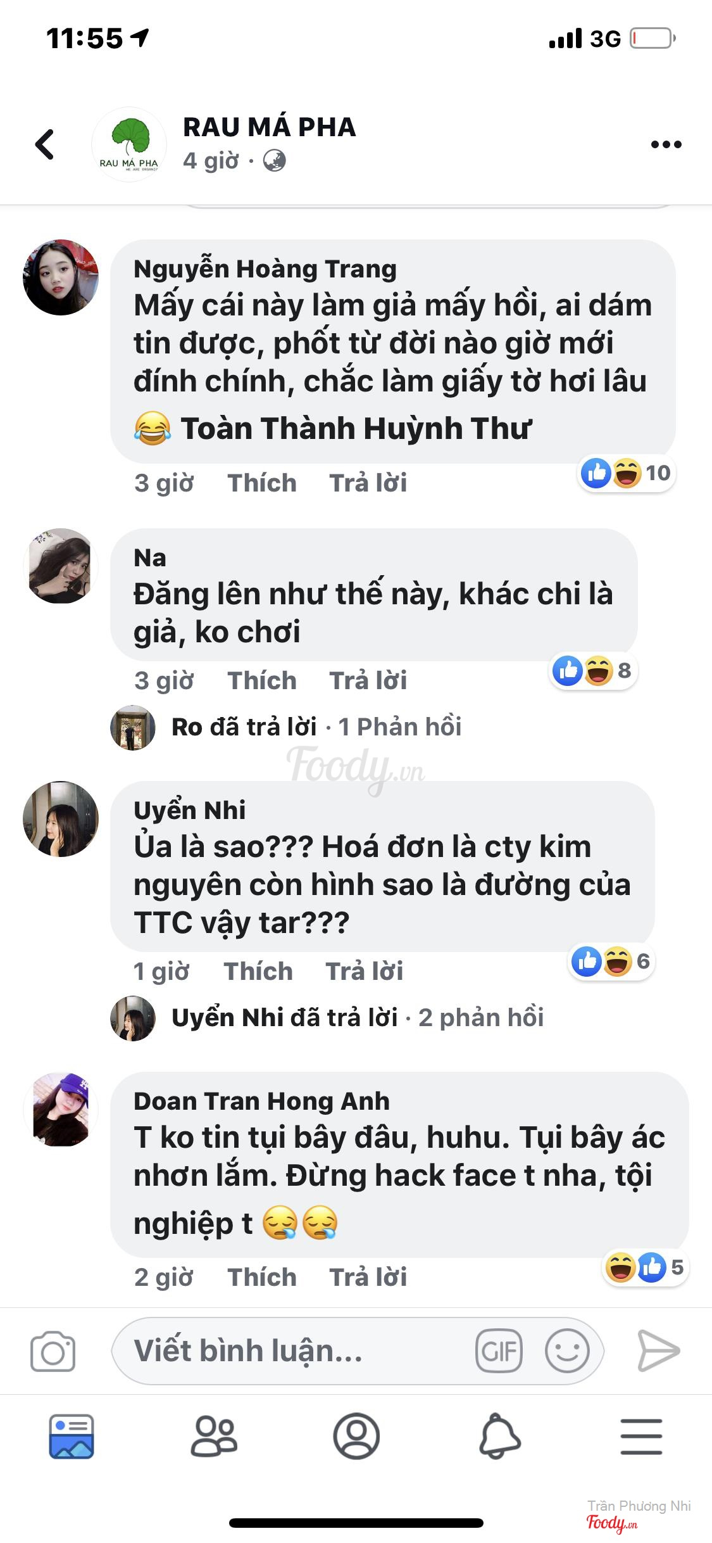Tap the back arrow icon
This screenshot has height=1543, width=712.
pyautogui.click(x=45, y=144)
